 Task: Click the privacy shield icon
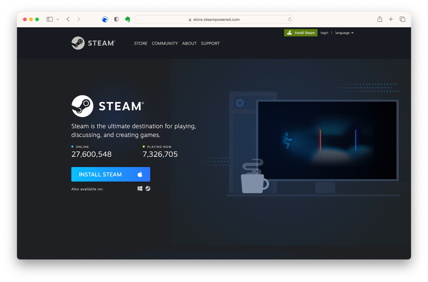[116, 19]
